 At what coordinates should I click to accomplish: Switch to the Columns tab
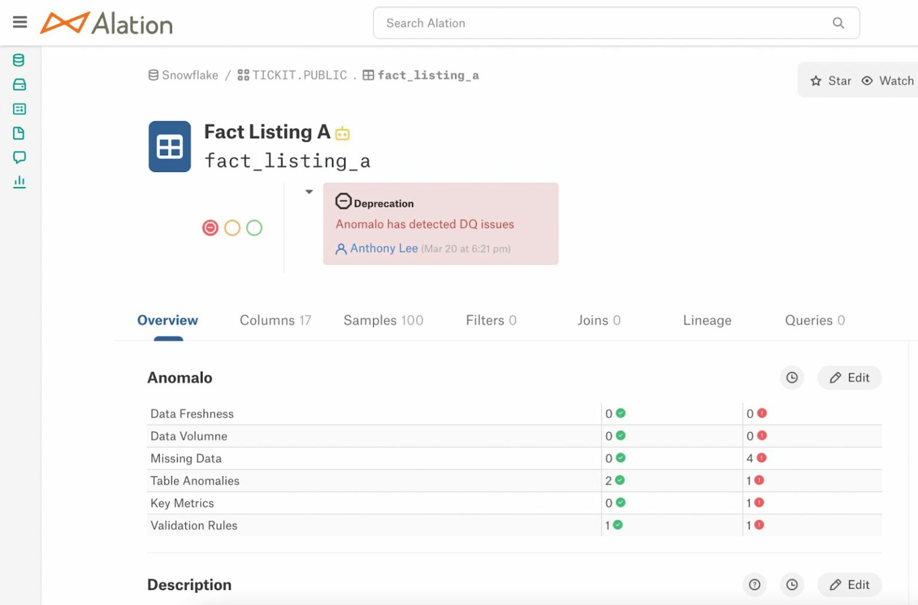(274, 320)
